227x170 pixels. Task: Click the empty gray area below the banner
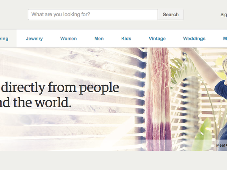[x=113, y=160]
